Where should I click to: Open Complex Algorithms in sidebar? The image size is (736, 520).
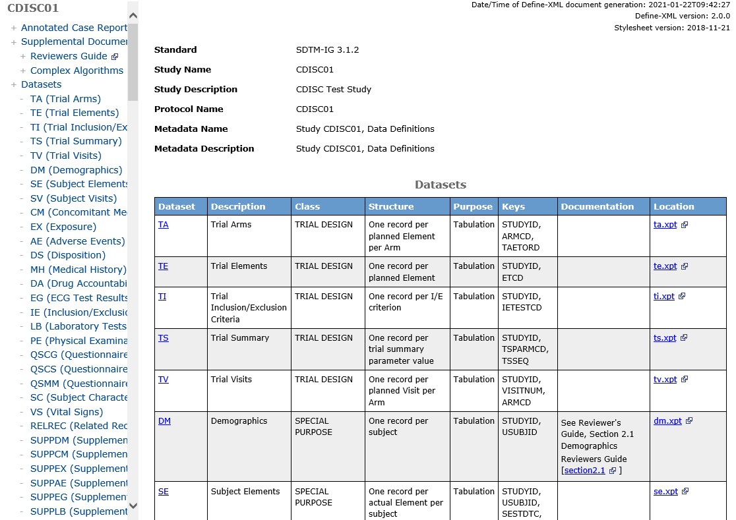[77, 71]
